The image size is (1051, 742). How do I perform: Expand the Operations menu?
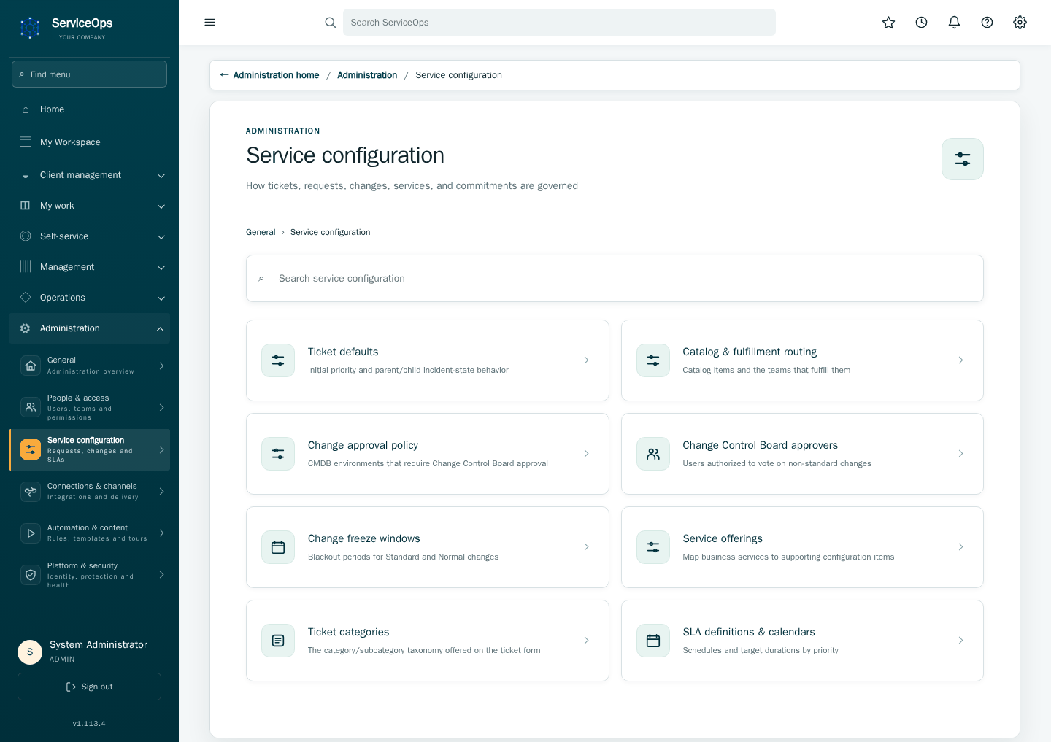tap(89, 298)
